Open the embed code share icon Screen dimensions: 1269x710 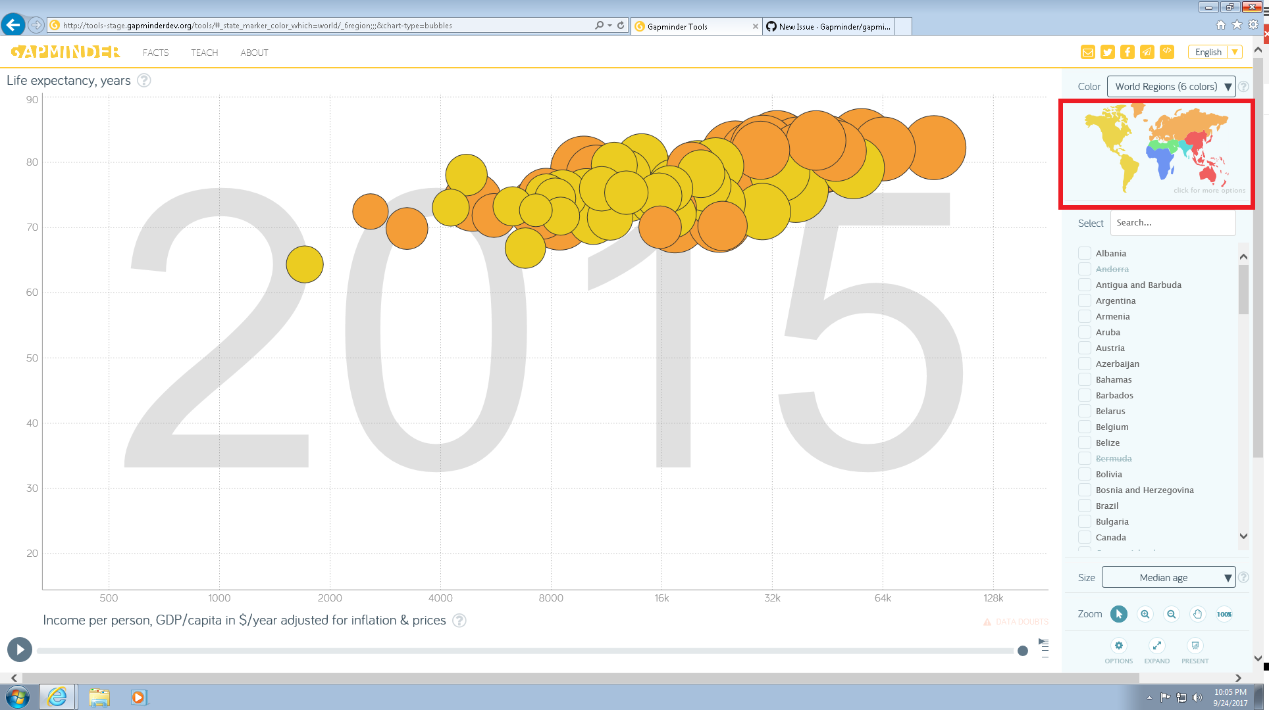pyautogui.click(x=1167, y=51)
